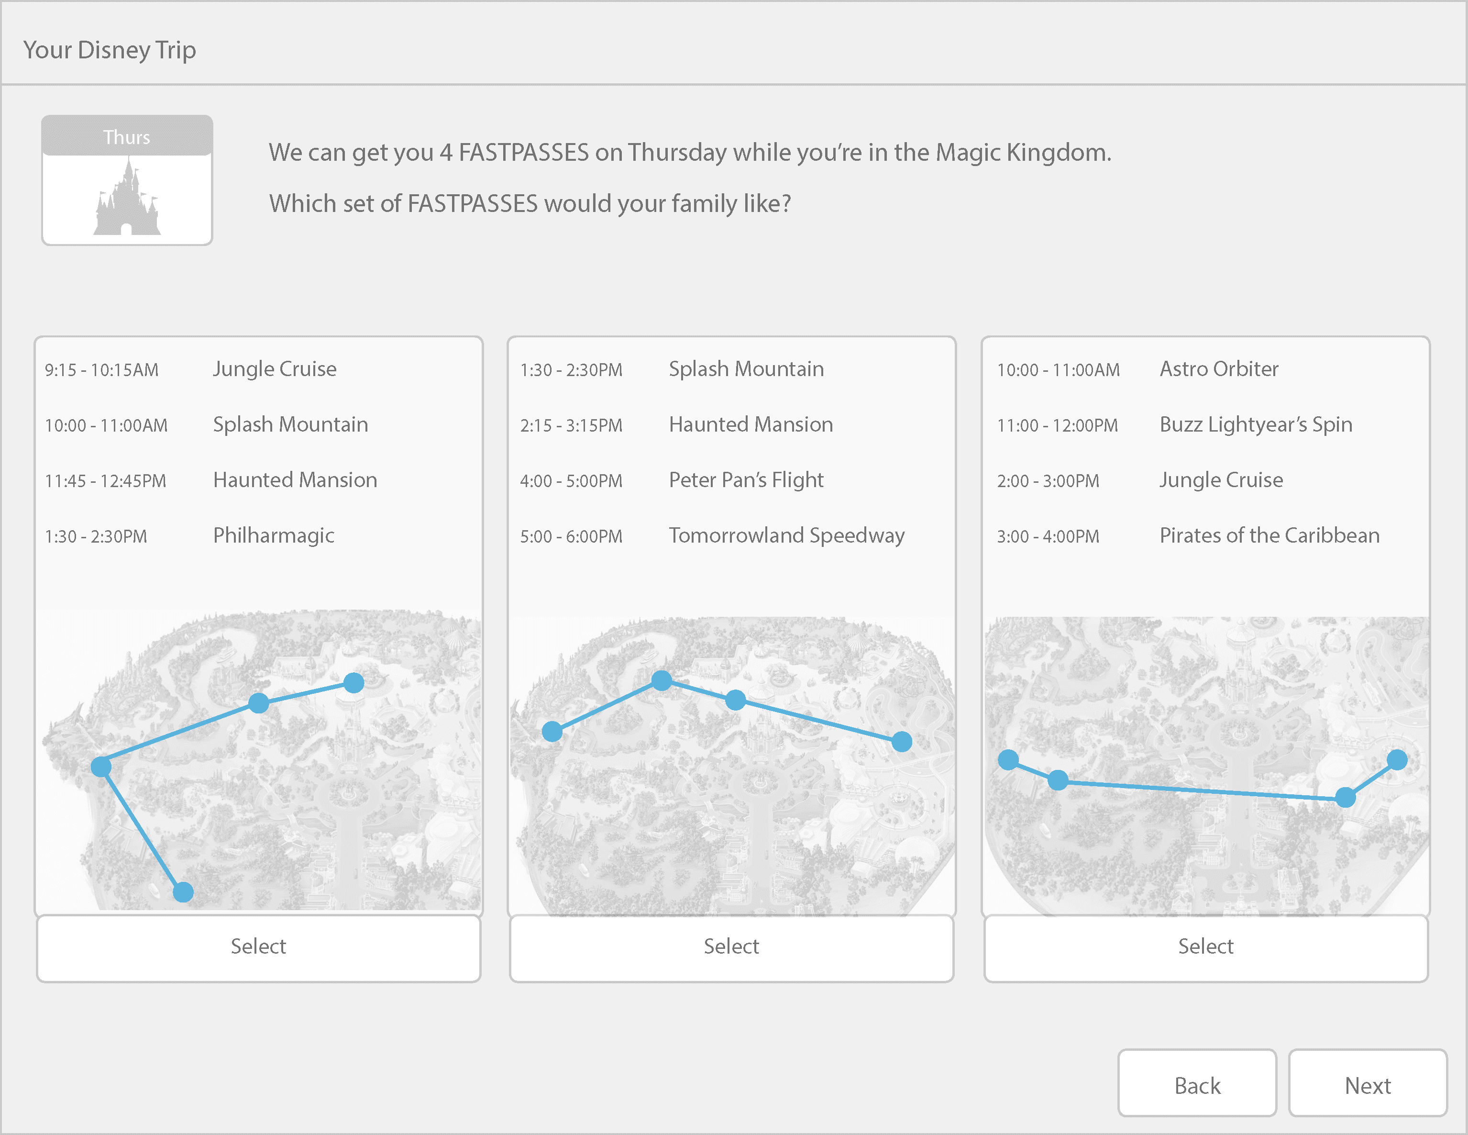The width and height of the screenshot is (1468, 1135).
Task: Click the leftmost route dot on third map
Action: coord(1008,760)
